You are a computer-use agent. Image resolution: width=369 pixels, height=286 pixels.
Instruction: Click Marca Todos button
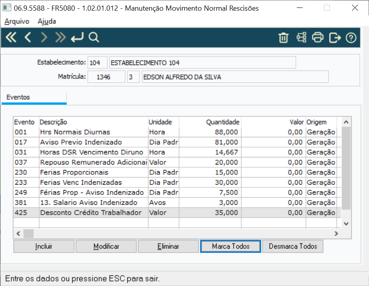click(231, 246)
